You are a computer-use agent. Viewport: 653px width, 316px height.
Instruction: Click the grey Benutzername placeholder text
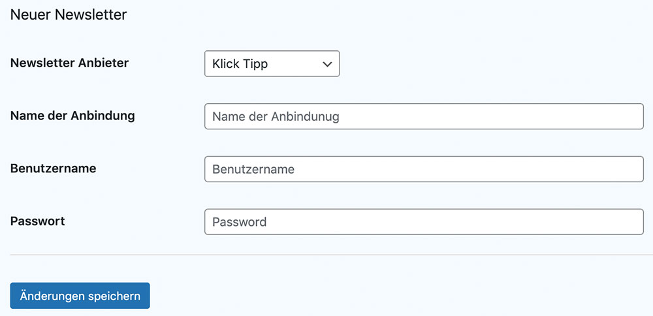pyautogui.click(x=253, y=170)
